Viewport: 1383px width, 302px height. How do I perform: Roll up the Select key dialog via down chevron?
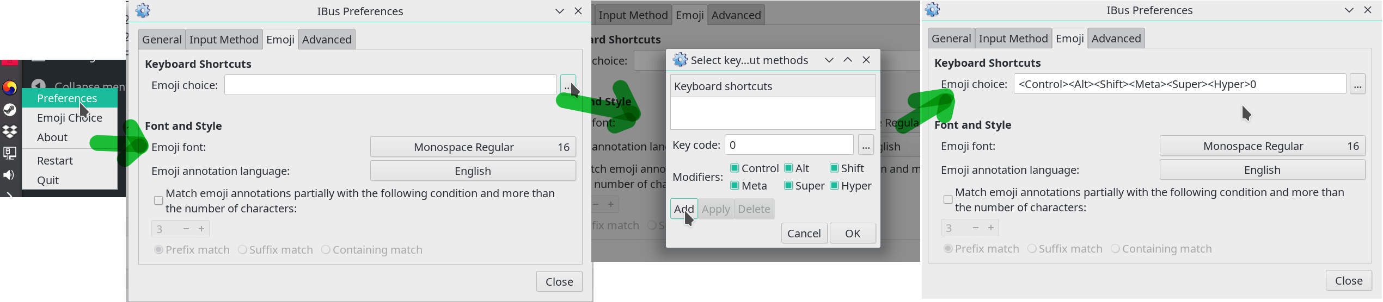tap(829, 60)
